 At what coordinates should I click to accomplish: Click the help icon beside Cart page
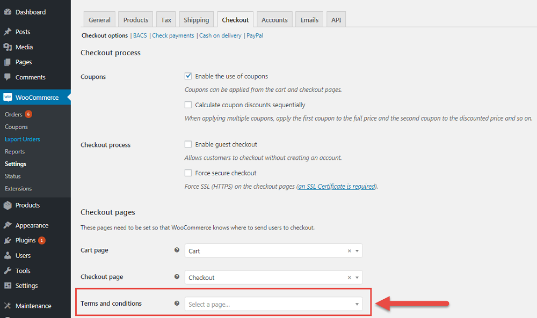[177, 250]
